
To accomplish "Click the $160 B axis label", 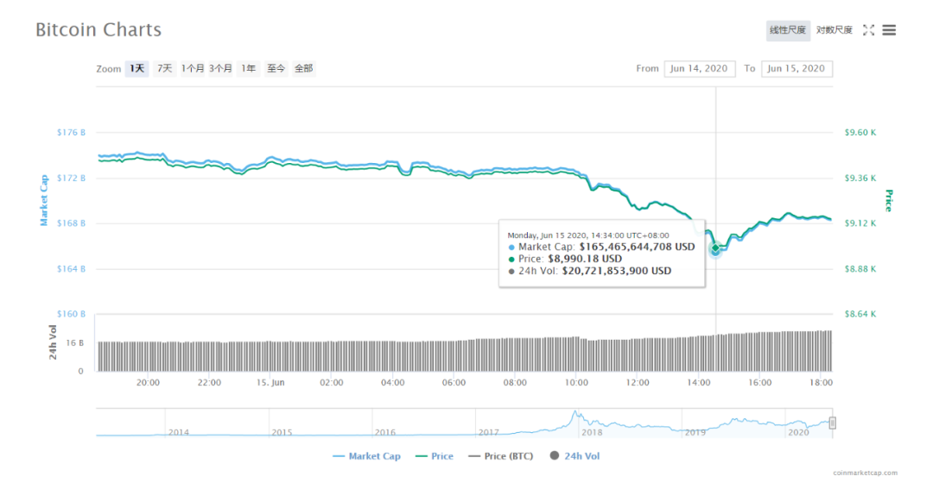I will tap(72, 314).
